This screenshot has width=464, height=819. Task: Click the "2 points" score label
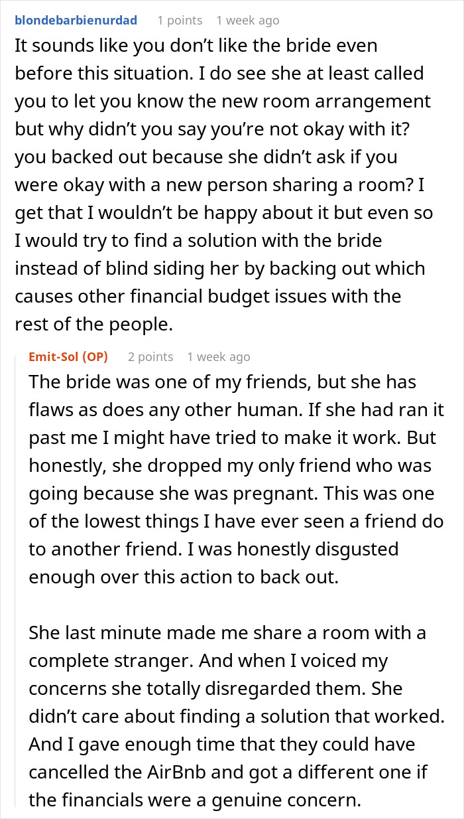[x=150, y=357]
